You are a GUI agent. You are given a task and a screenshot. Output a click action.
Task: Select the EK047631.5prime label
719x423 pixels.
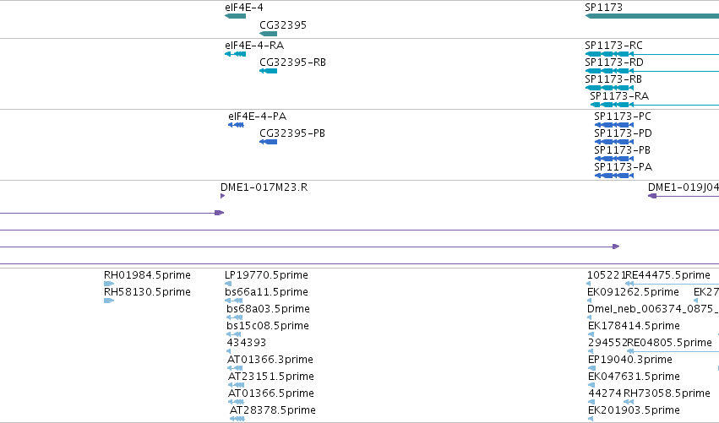[635, 377]
